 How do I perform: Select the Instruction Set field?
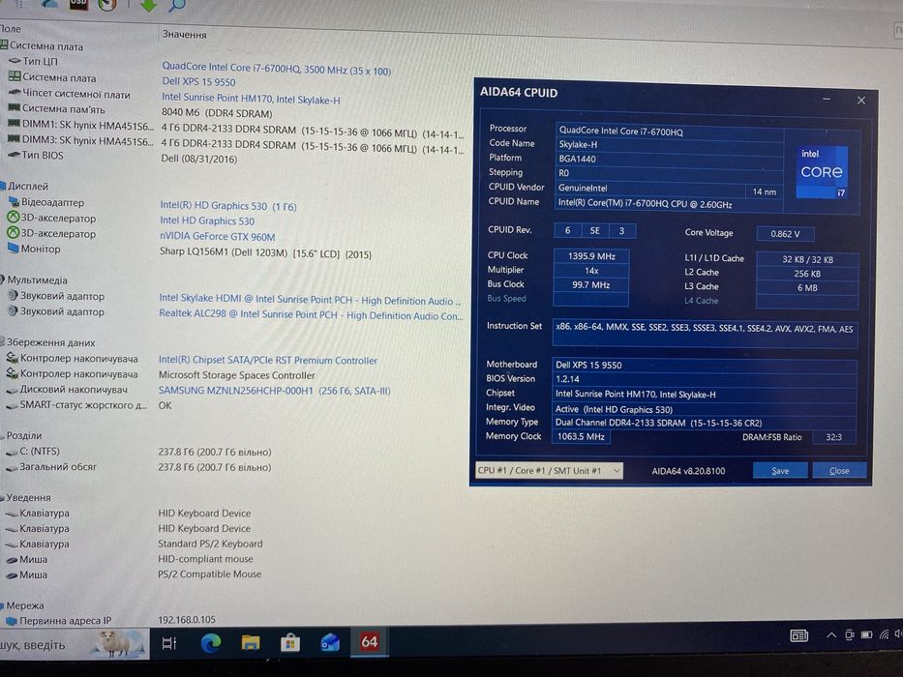click(x=705, y=334)
